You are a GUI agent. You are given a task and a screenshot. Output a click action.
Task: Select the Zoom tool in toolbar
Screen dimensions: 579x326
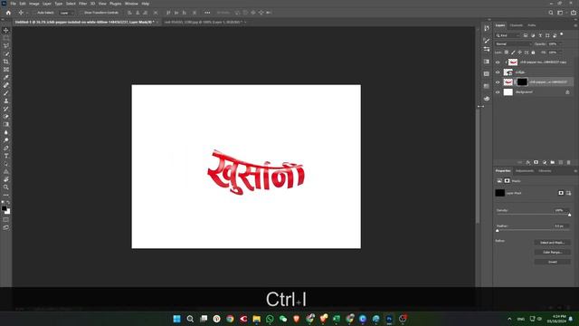[6, 187]
